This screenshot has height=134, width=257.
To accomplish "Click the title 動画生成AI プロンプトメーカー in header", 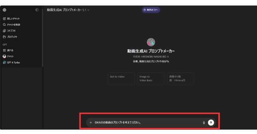I will (x=64, y=10).
